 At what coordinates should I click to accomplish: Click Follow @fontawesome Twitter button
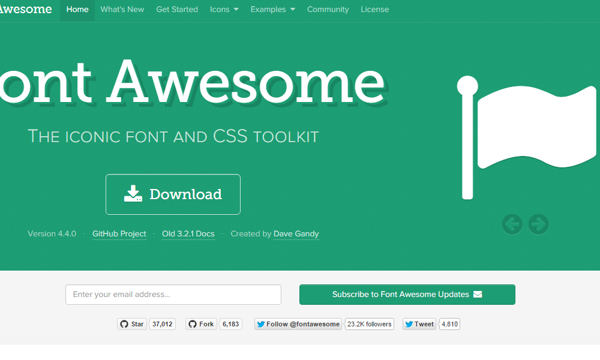point(298,324)
